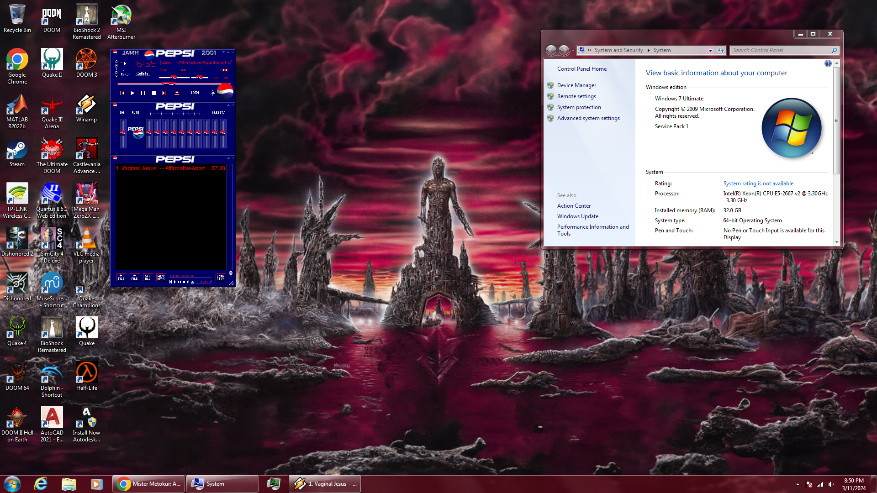Open the SEL ALL menu in playlist
877x493 pixels.
pyautogui.click(x=148, y=278)
